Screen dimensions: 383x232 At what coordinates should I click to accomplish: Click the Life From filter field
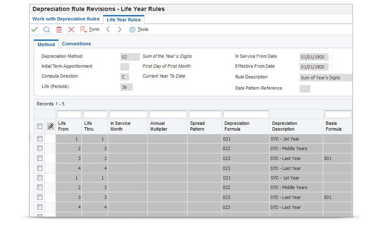pos(69,114)
